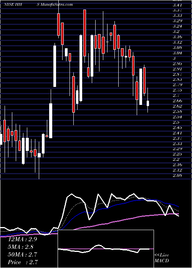
Task: Click the 3.2 price axis label
Action: (176, 32)
